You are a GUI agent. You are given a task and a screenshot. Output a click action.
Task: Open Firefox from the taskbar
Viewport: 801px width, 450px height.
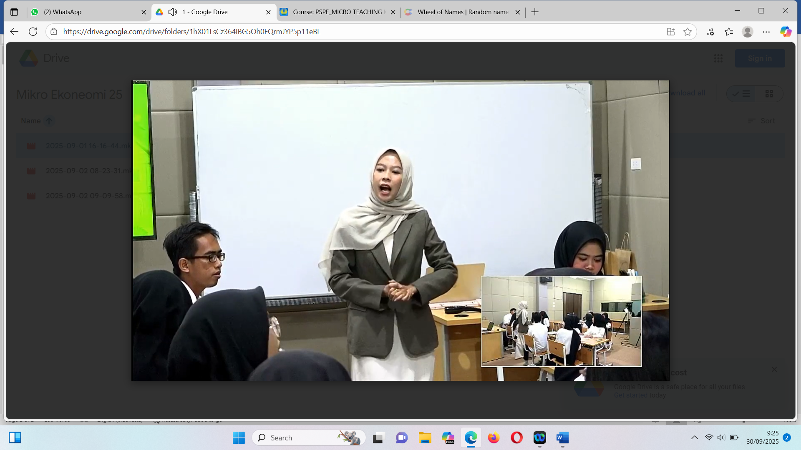494,437
